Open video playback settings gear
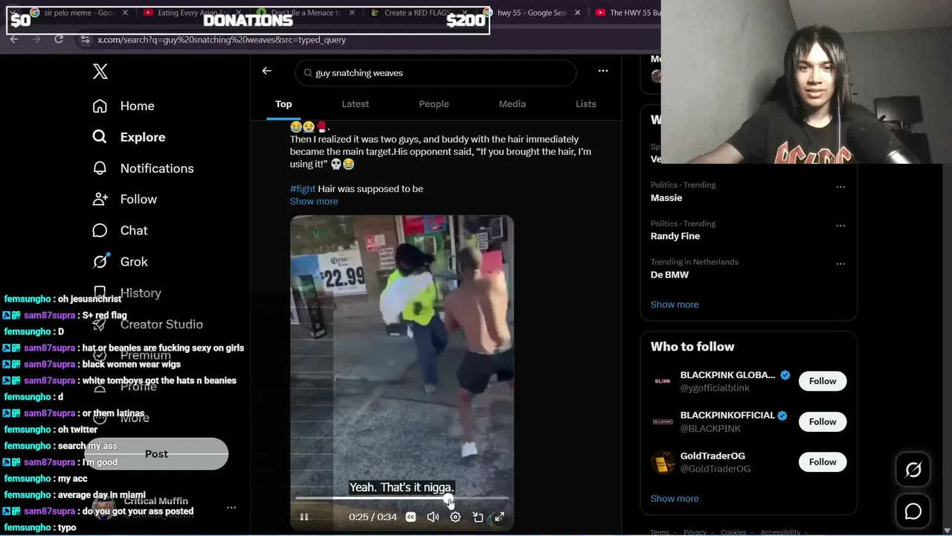The width and height of the screenshot is (952, 536). [x=455, y=517]
